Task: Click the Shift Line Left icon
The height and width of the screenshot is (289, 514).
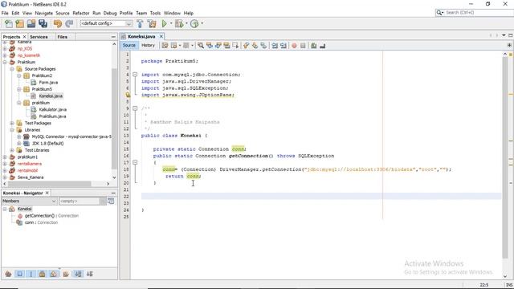Action: (x=275, y=46)
